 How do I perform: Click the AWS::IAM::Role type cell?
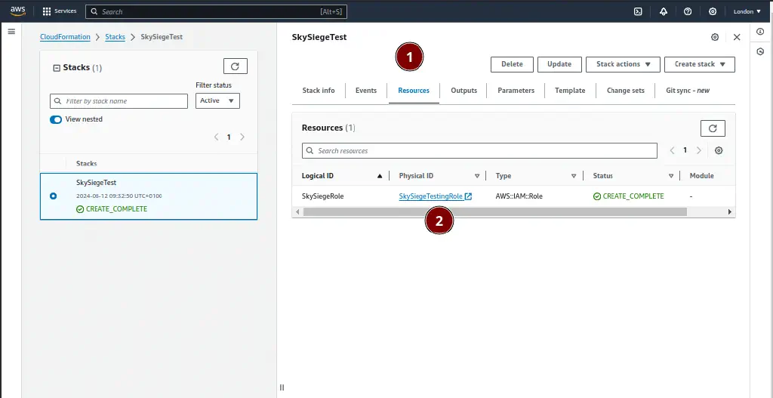click(x=519, y=196)
